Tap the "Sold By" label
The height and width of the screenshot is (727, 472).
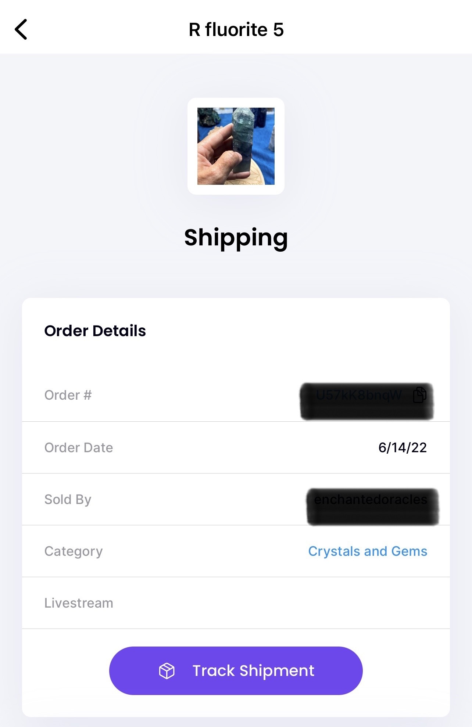click(68, 500)
